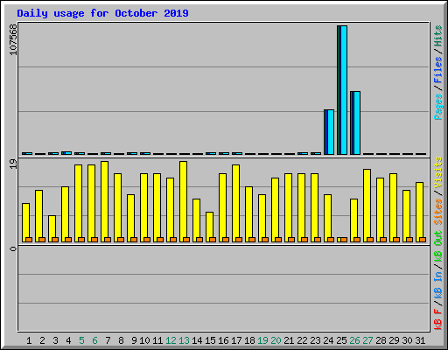448x350 pixels.
Task: Click the 'Daily usage for October 2019' title
Action: [102, 13]
